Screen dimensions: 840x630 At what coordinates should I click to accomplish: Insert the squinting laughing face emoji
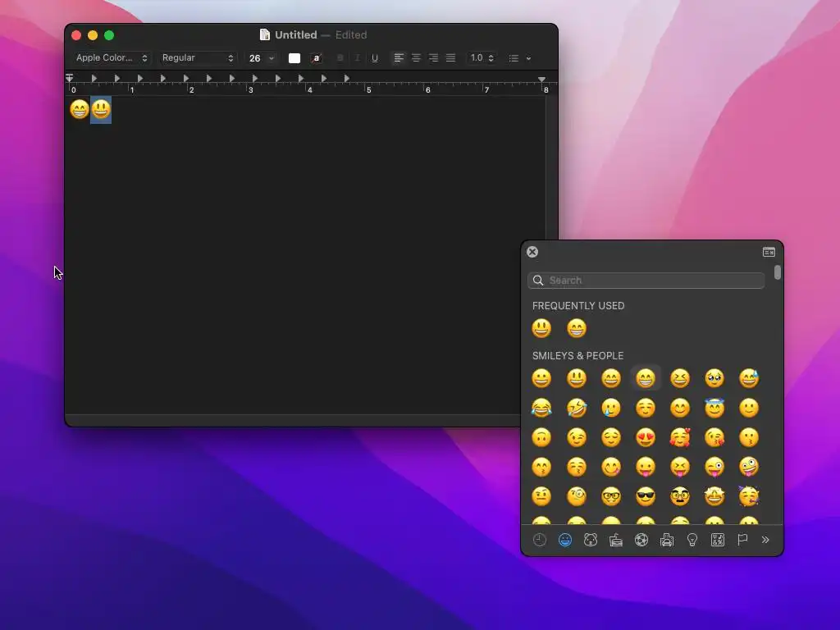click(x=680, y=378)
